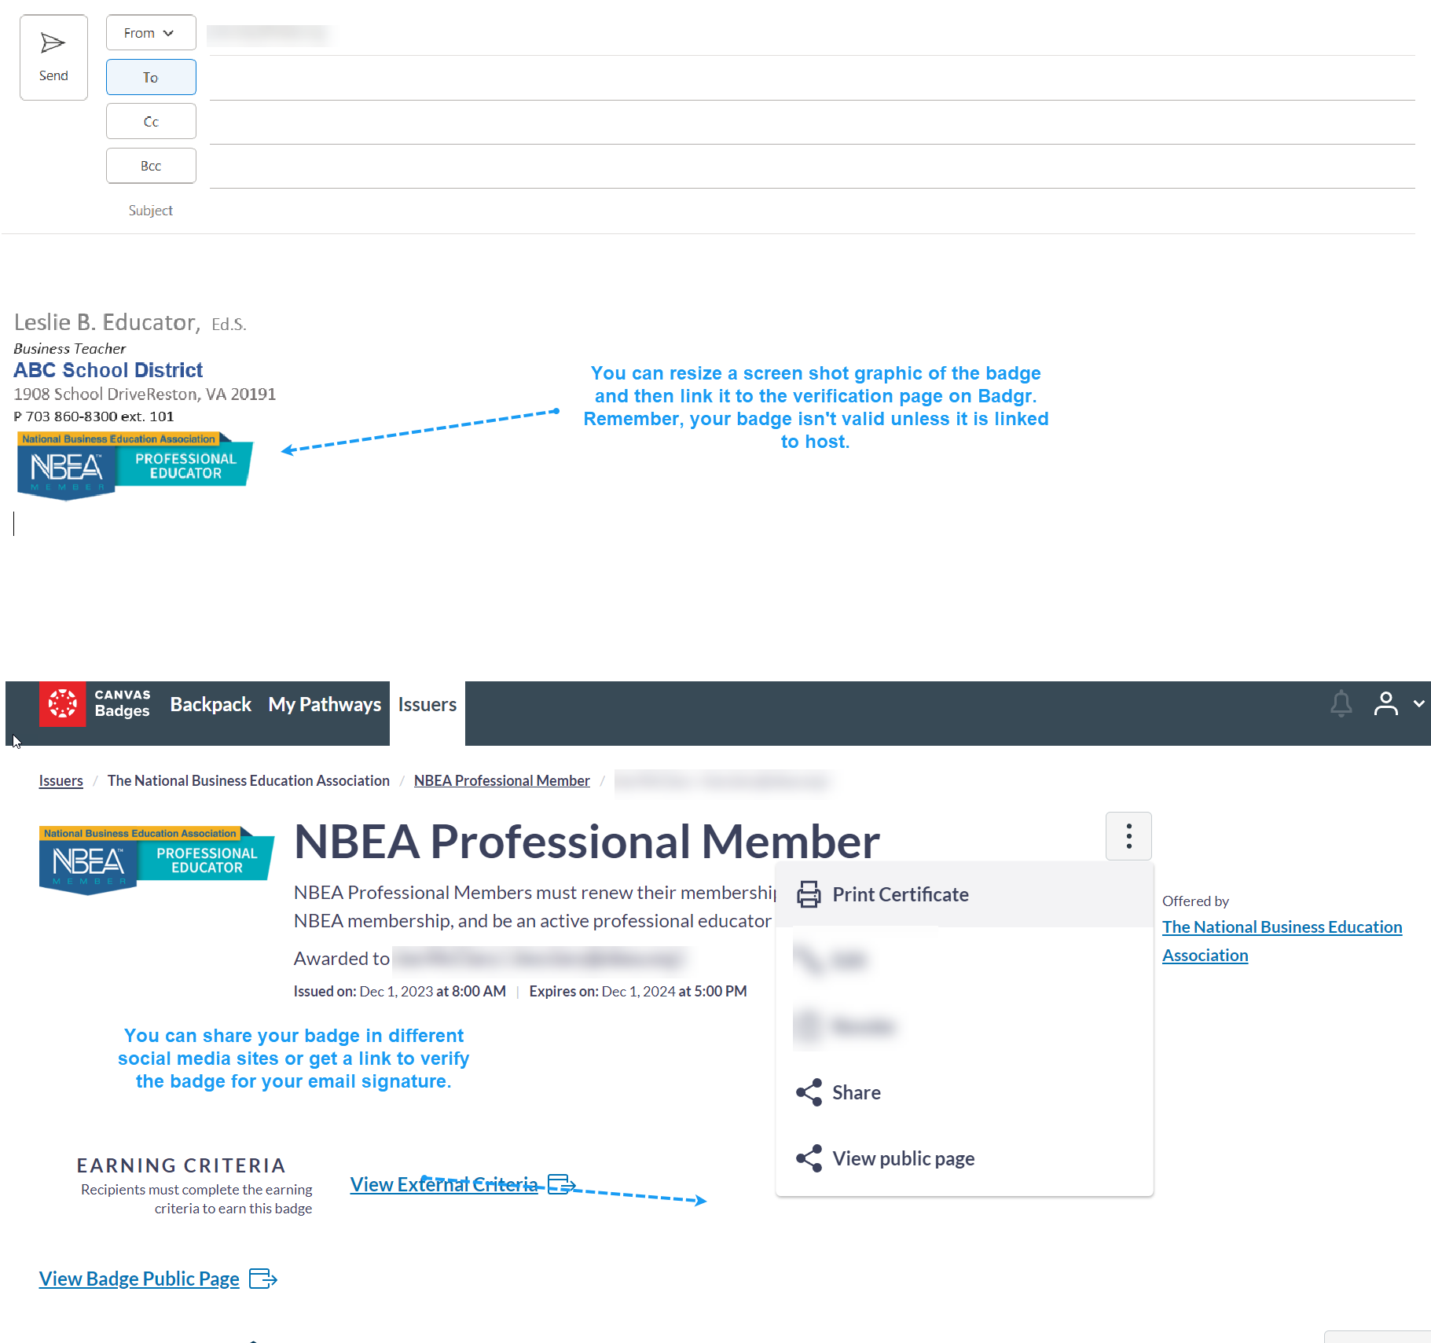
Task: Expand the From address dropdown
Action: [x=150, y=33]
